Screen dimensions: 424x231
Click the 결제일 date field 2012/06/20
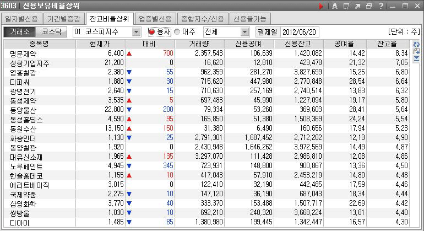[300, 32]
